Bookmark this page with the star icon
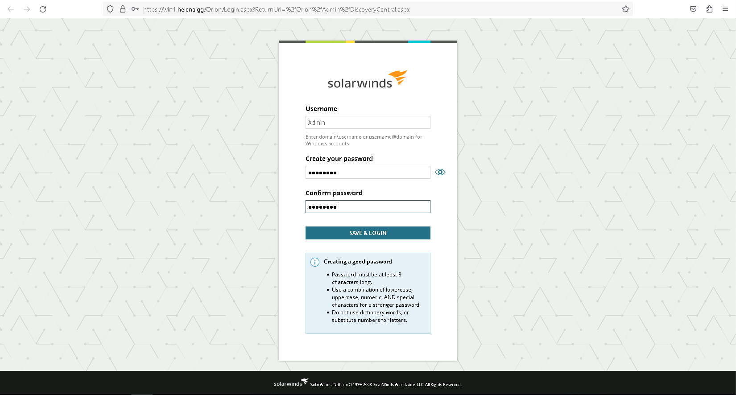The width and height of the screenshot is (736, 395). [626, 9]
